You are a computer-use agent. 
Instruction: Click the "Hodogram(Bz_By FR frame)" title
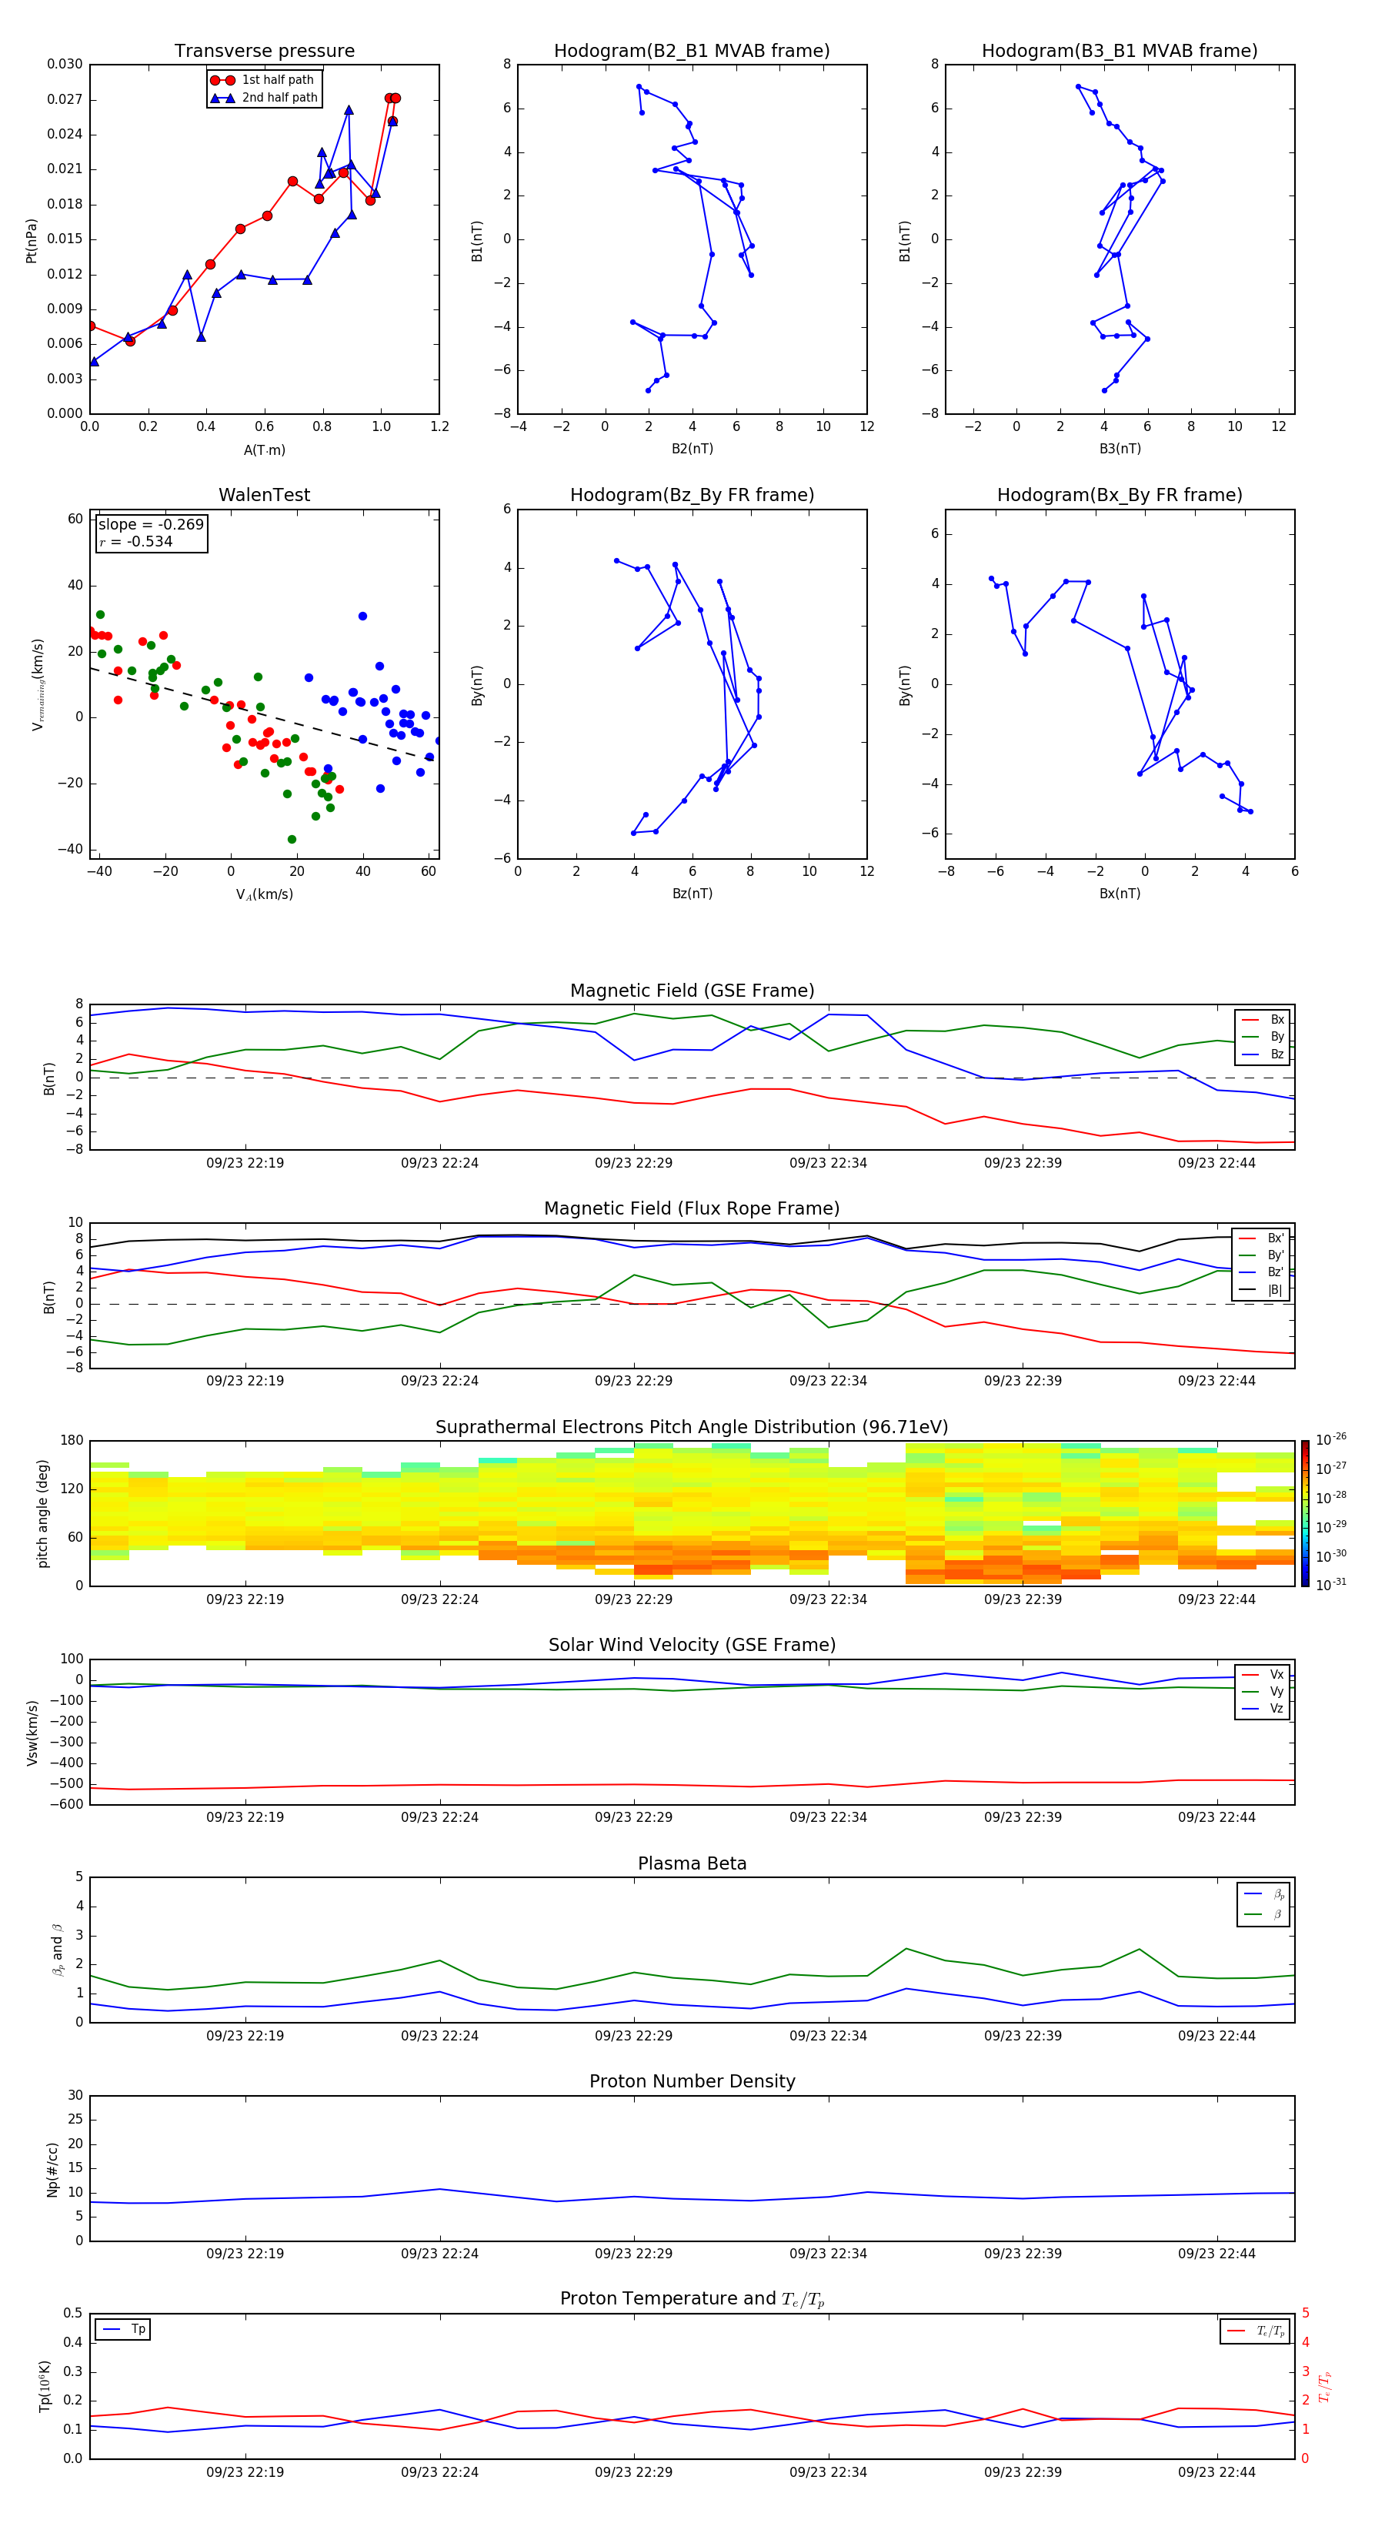pos(692,495)
